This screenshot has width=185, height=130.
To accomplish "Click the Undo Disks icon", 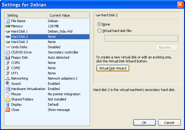I will (8, 47).
